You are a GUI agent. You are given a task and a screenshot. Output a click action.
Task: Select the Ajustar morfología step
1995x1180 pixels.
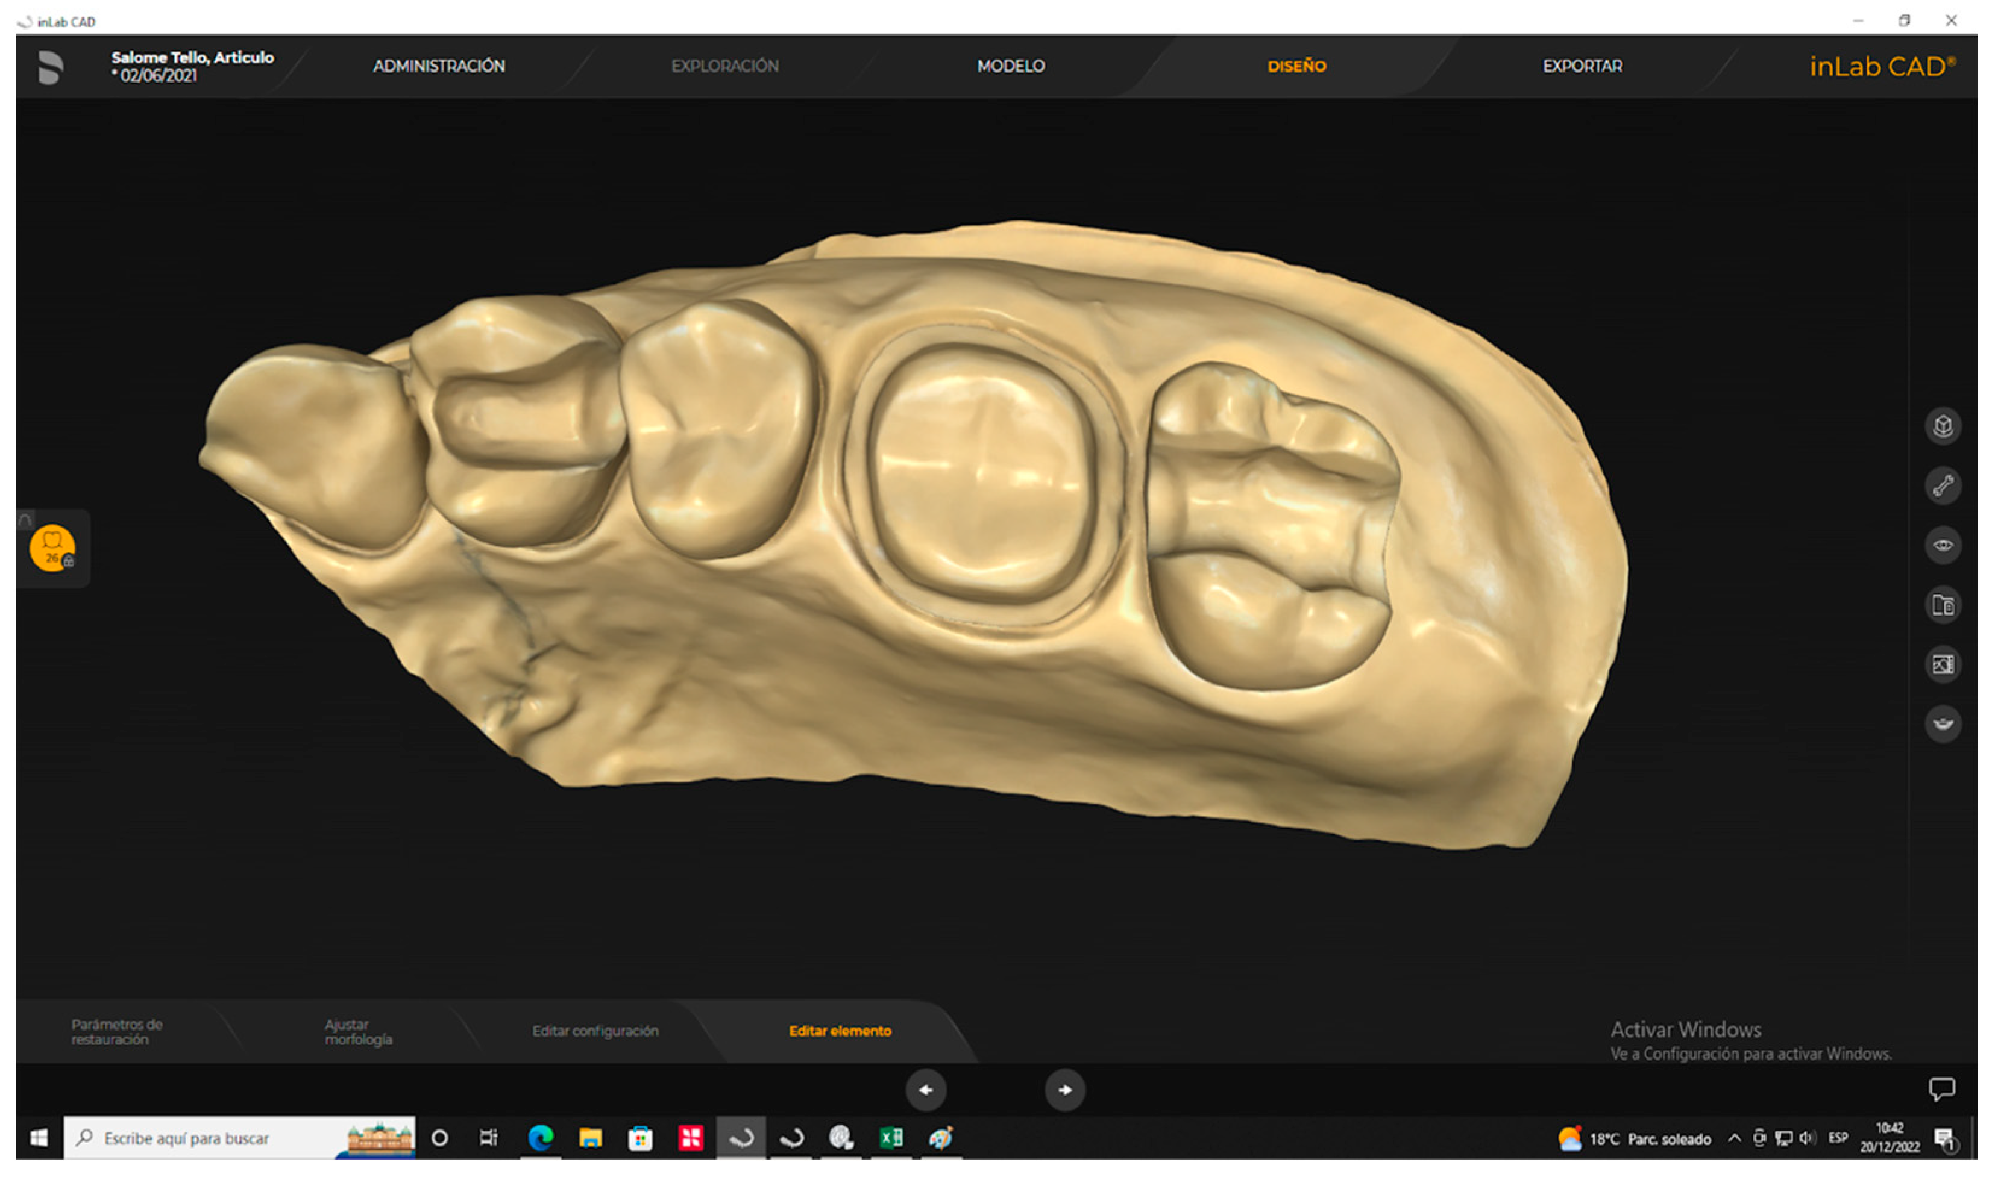click(x=358, y=1031)
